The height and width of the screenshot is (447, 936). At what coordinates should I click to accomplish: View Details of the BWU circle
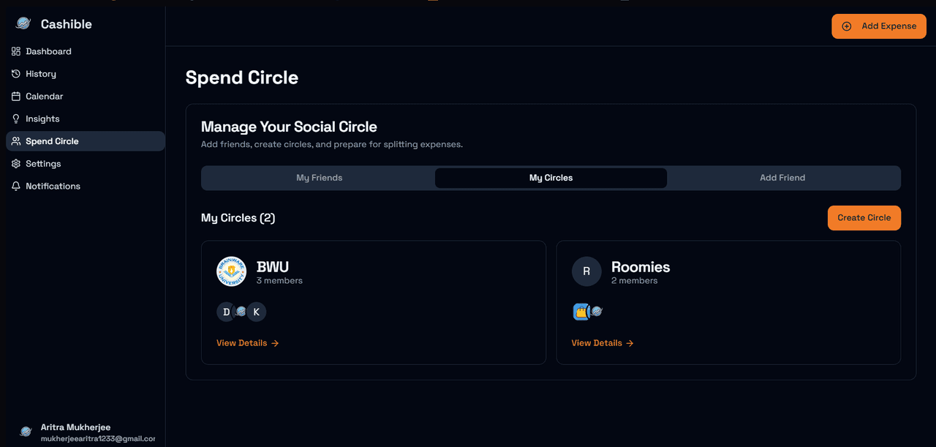(247, 342)
